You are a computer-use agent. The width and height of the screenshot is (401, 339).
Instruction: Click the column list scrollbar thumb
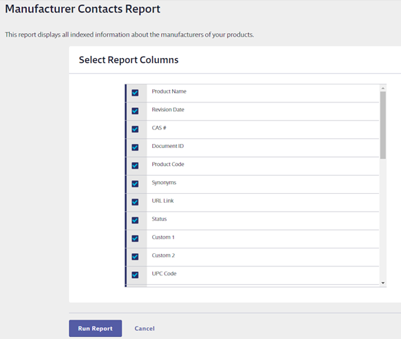coord(383,125)
